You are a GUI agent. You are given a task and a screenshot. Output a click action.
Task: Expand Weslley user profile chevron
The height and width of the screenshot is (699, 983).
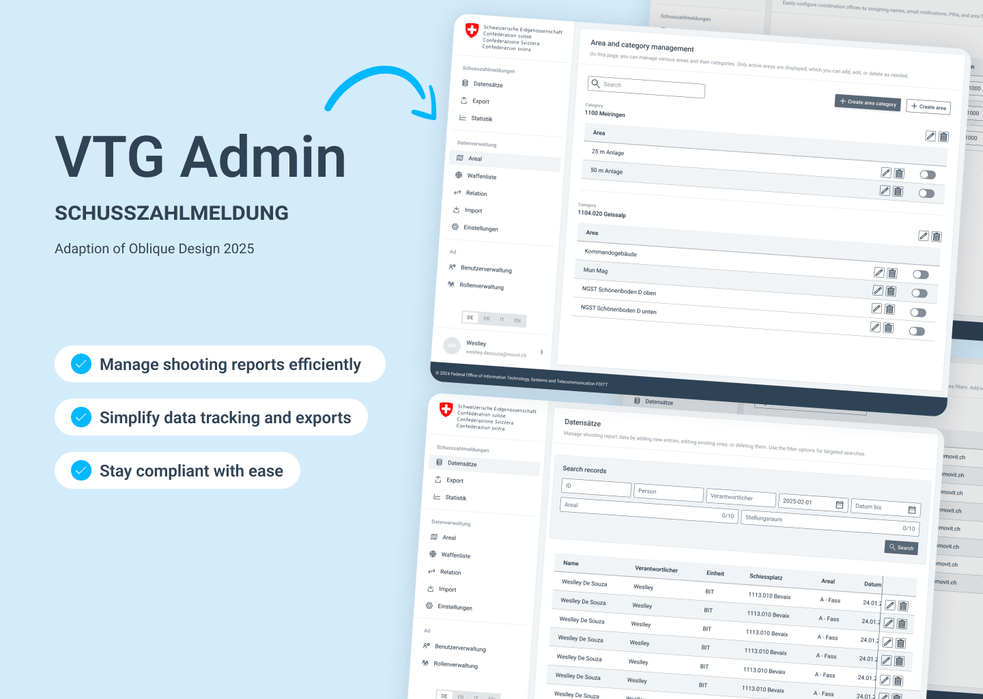(542, 352)
